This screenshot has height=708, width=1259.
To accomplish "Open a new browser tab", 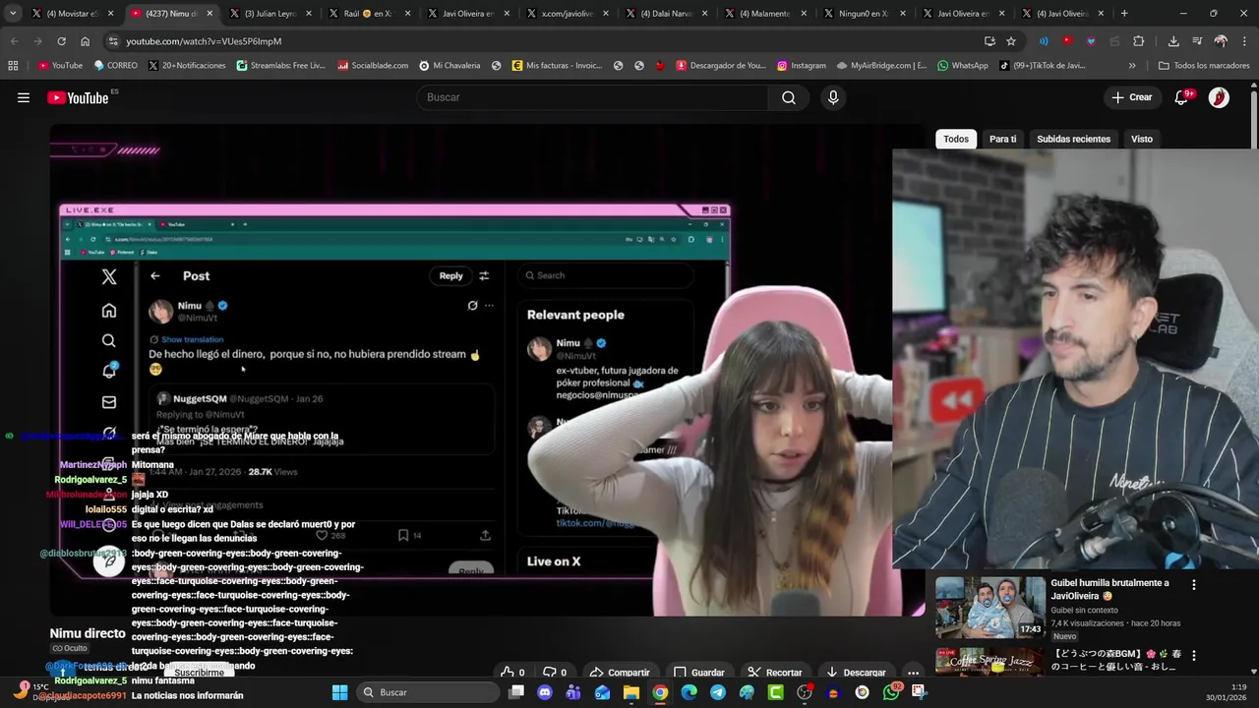I will point(1124,14).
